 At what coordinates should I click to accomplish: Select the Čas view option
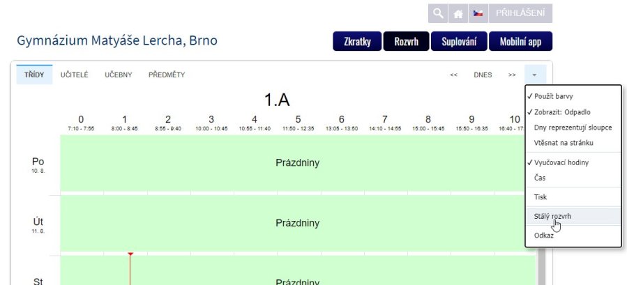[540, 178]
